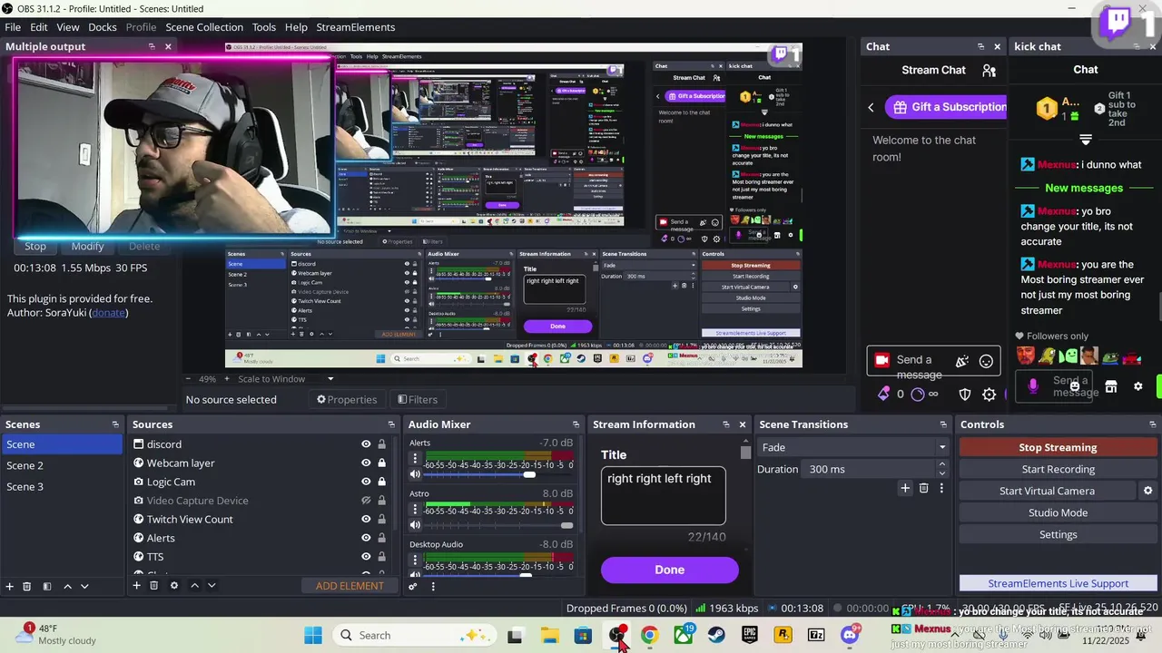Lock the discord source
1162x653 pixels.
click(381, 444)
